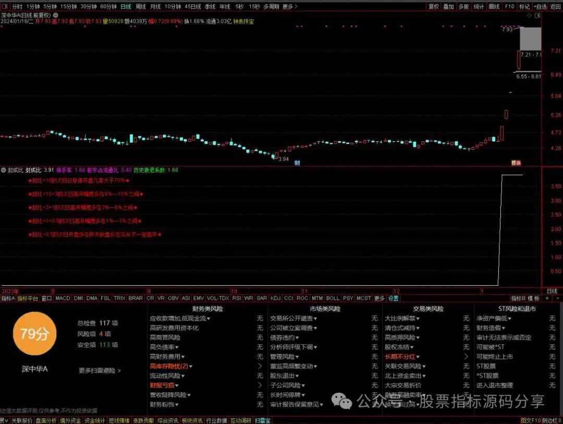Click the gray gap box at 7.93
Viewport: 563px width, 424px height.
[530, 39]
